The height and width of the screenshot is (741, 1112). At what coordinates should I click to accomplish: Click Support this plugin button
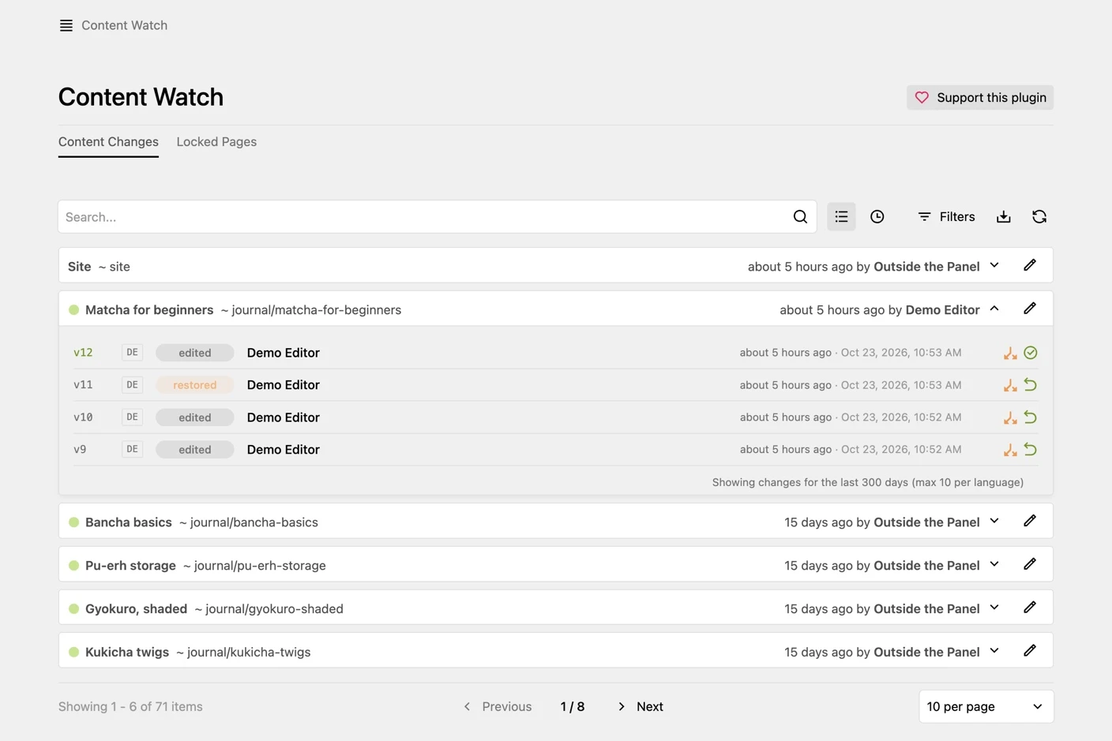(980, 97)
